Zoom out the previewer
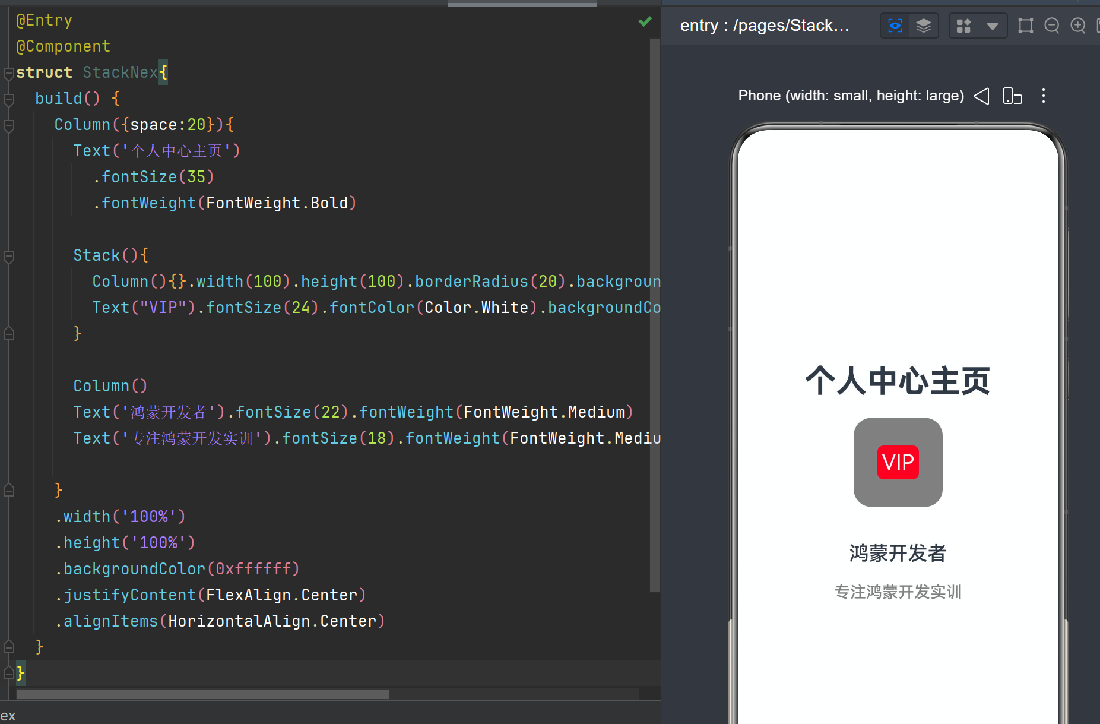This screenshot has height=724, width=1100. click(1052, 26)
